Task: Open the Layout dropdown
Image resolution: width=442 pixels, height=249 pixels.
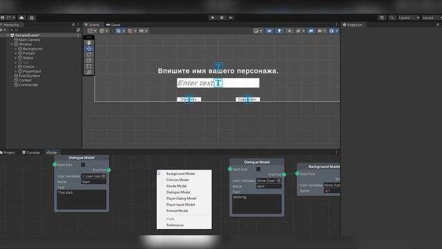Action: 432,18
